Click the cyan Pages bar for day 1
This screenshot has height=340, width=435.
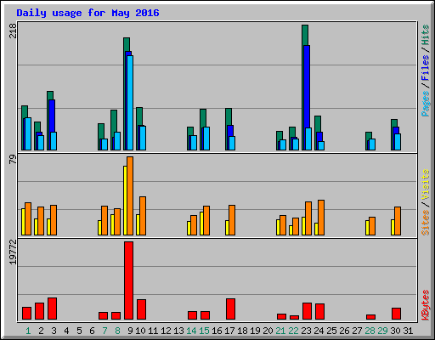pyautogui.click(x=28, y=134)
